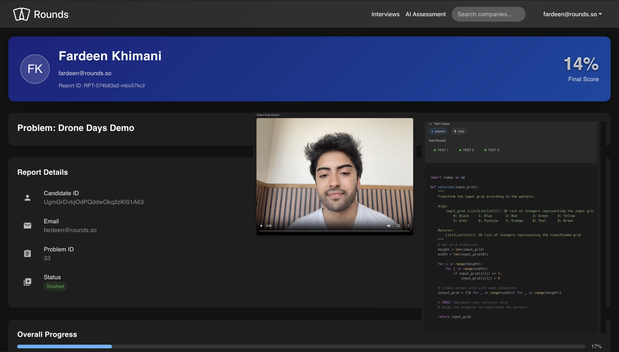The image size is (619, 352).
Task: Focus the Search companies field
Action: 488,14
